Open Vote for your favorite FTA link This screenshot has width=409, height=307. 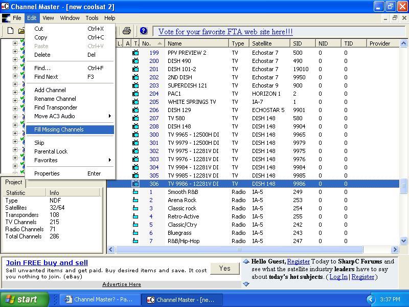pos(225,32)
